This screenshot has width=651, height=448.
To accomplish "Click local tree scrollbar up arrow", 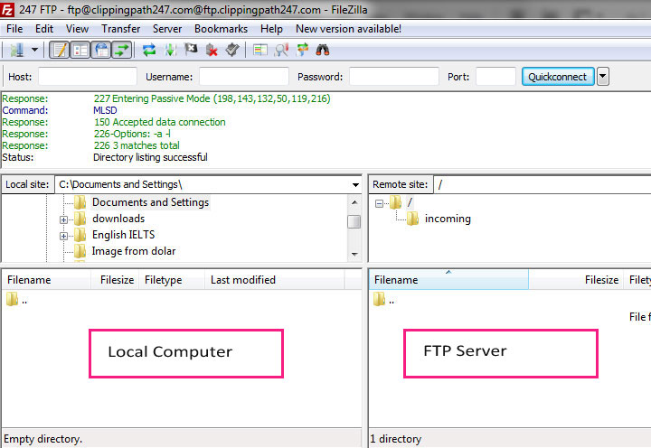I will (354, 202).
